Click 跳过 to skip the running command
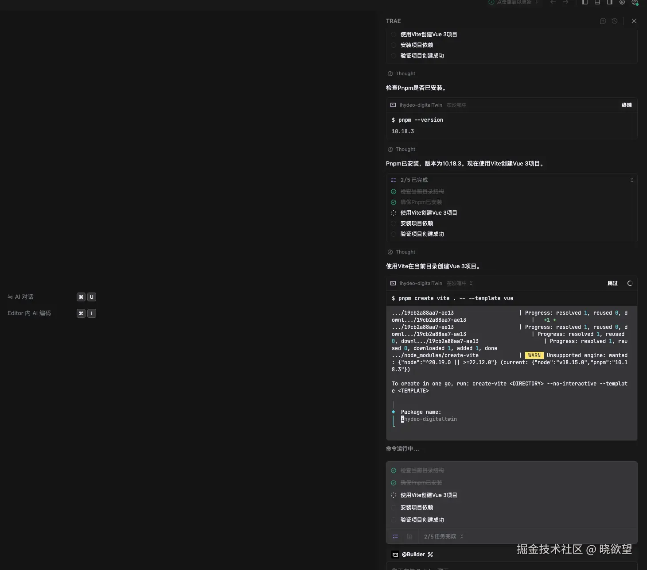 (x=612, y=283)
